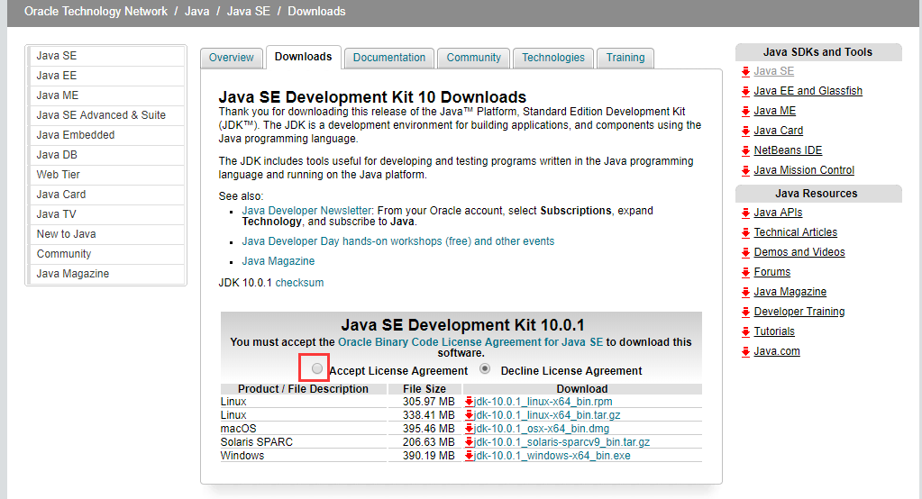922x499 pixels.
Task: Click red arrow icon beside Forums
Action: [745, 273]
